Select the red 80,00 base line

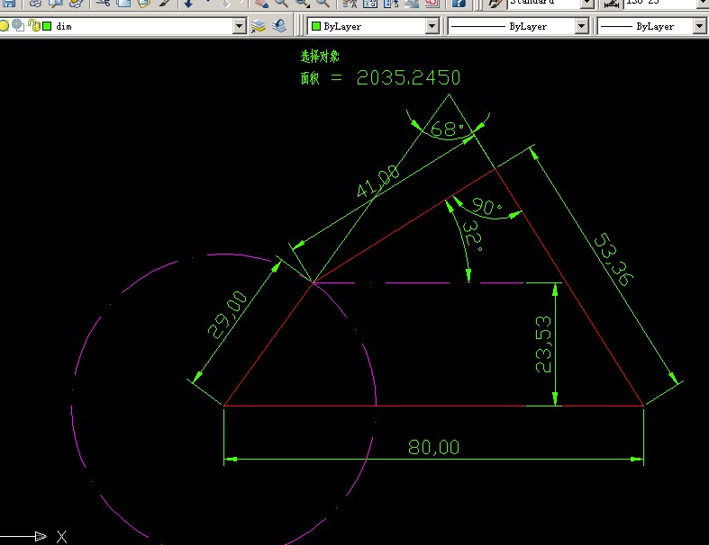(x=434, y=406)
